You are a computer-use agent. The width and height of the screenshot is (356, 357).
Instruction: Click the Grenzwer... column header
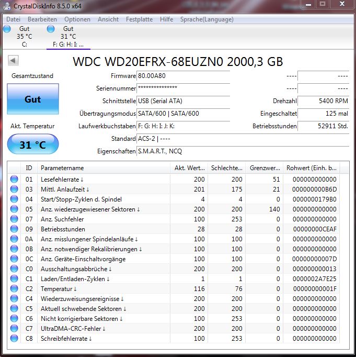click(265, 168)
